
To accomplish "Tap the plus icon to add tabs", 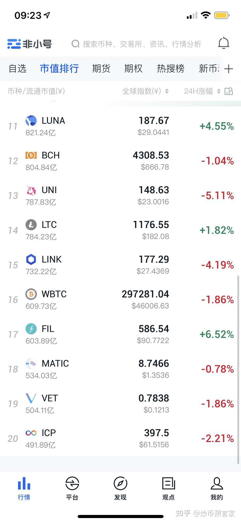I will click(x=229, y=69).
